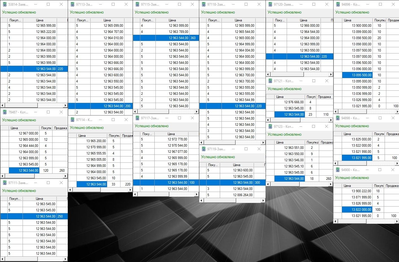
Task: Click the left scroll arrow in window 97118
Action: coord(201,143)
